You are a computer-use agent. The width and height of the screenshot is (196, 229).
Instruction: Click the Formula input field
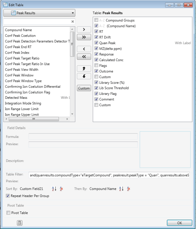(83, 136)
